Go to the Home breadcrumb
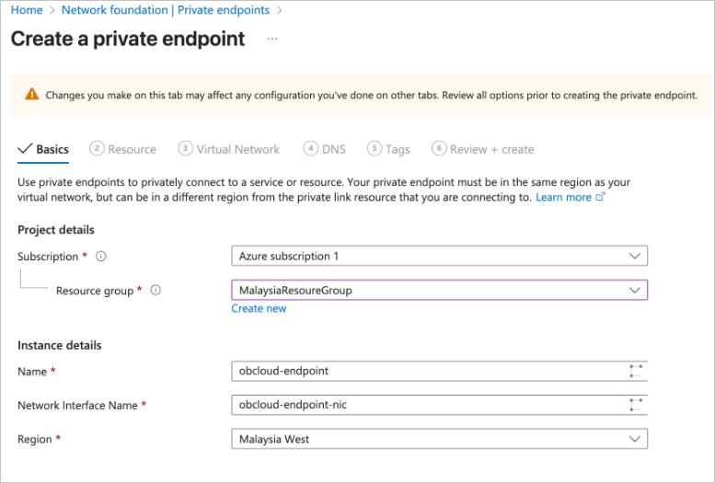Screen dimensions: 715x483 pyautogui.click(x=27, y=10)
